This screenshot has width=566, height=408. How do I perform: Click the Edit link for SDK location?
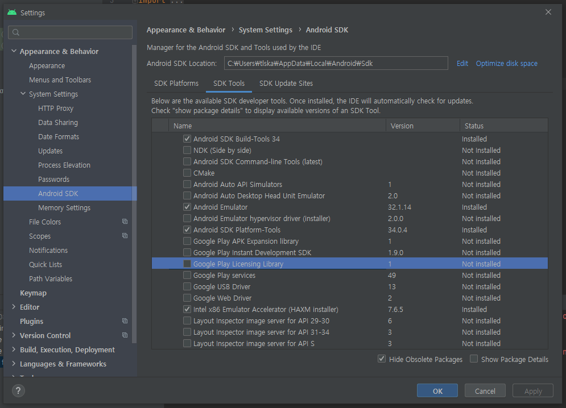point(462,64)
